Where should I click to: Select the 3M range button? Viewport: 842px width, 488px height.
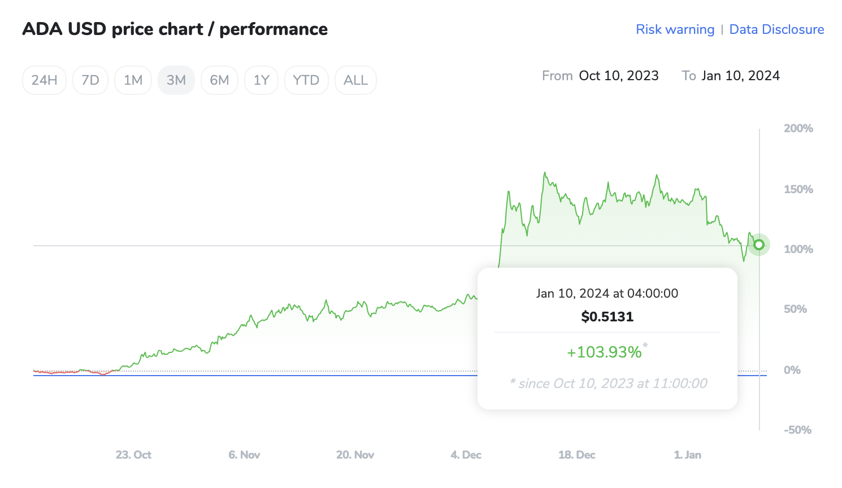click(176, 80)
